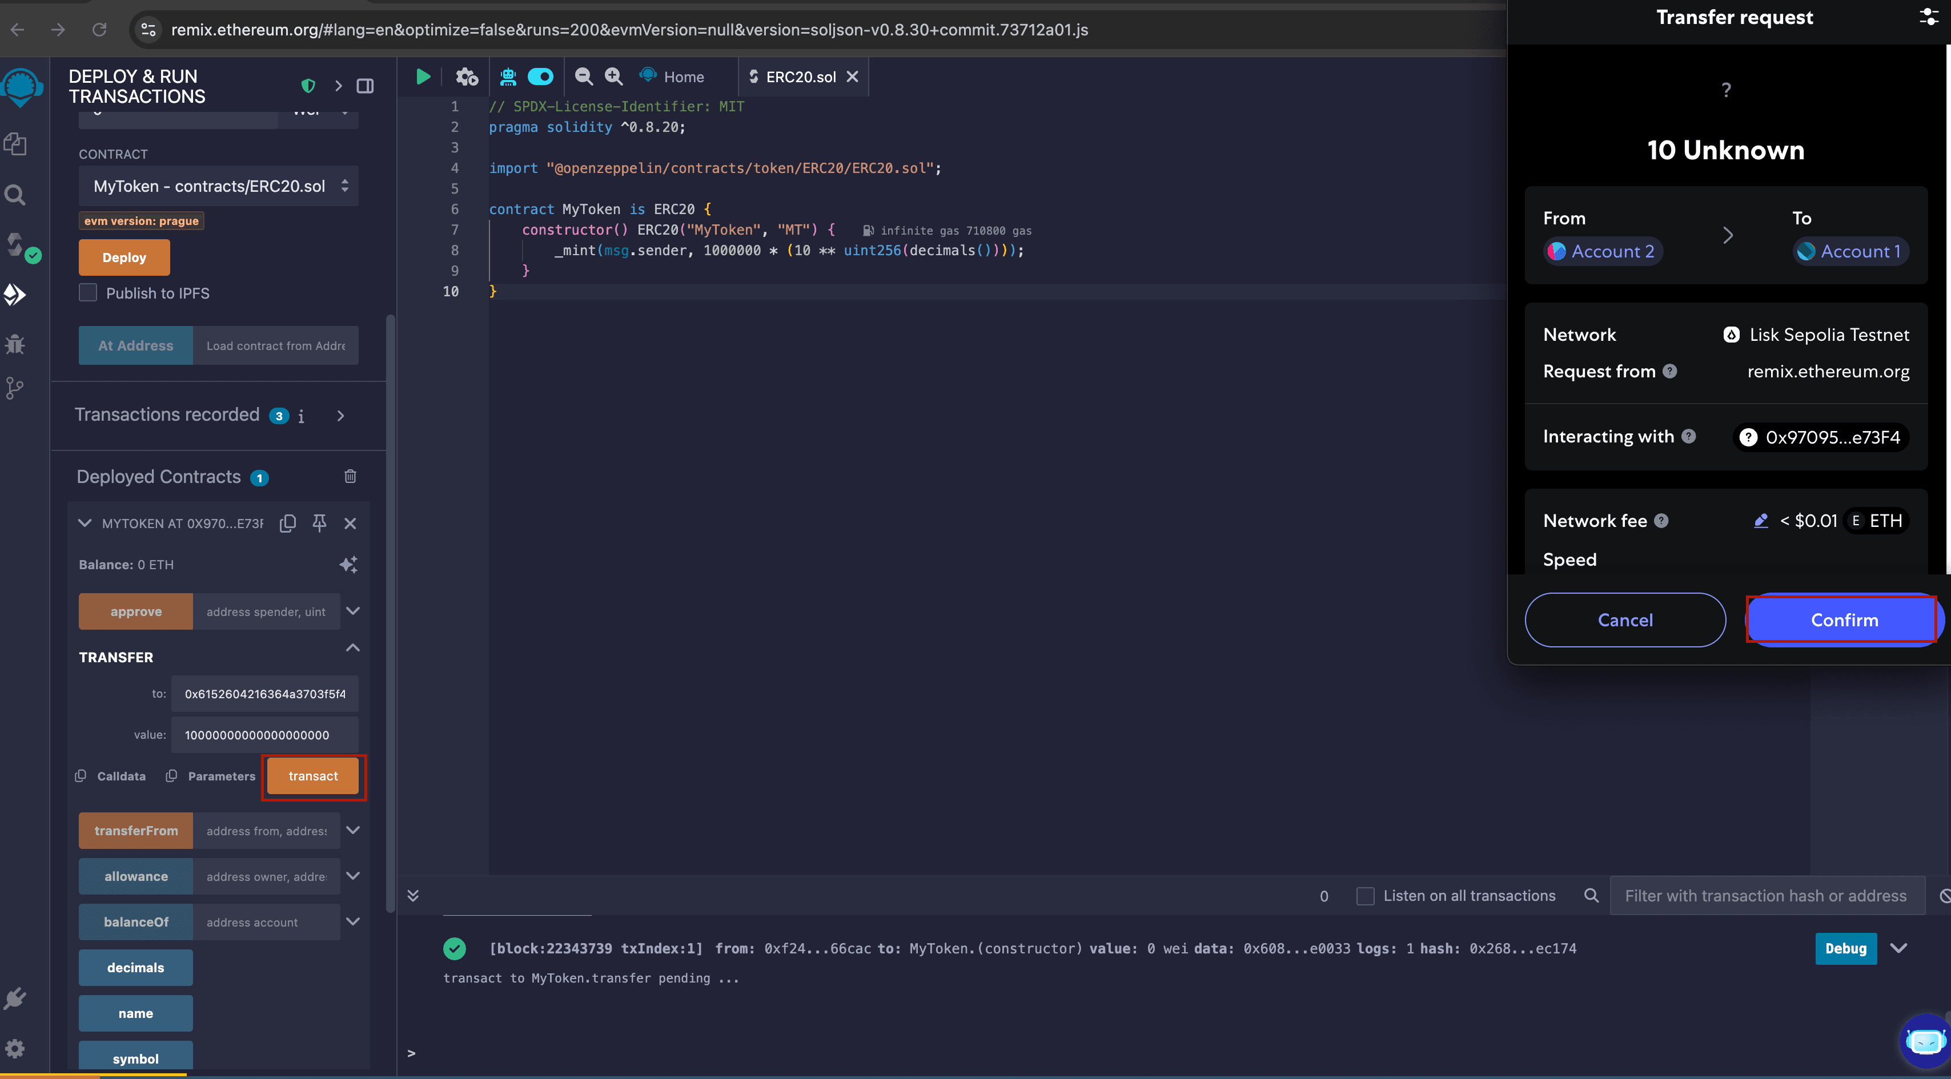Open the RemixAI chat assistant bubble
The height and width of the screenshot is (1079, 1951).
tap(1925, 1042)
